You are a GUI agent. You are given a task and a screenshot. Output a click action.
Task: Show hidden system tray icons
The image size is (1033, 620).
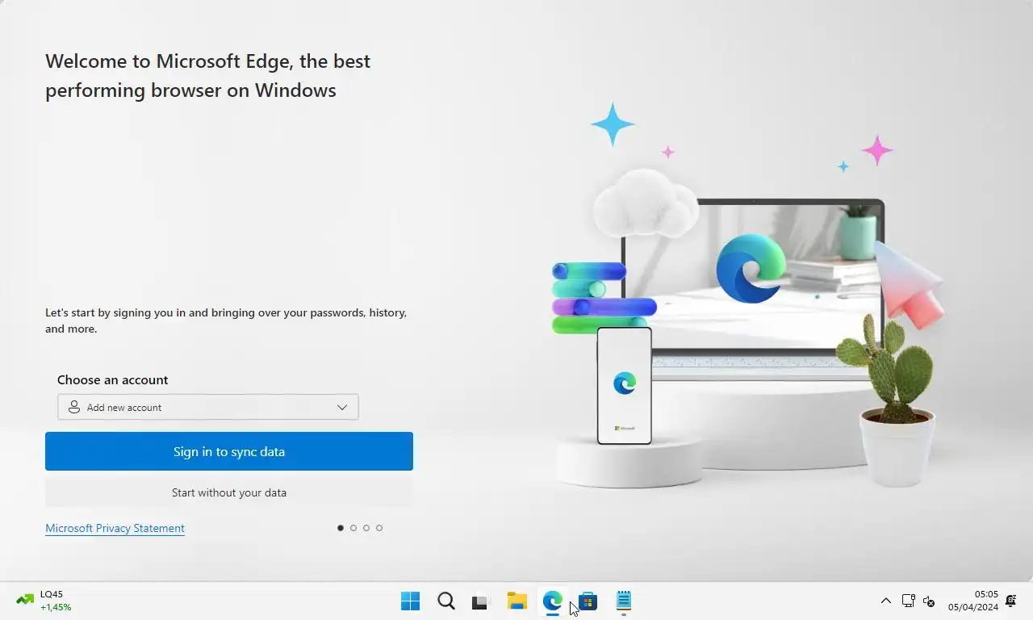coord(885,601)
